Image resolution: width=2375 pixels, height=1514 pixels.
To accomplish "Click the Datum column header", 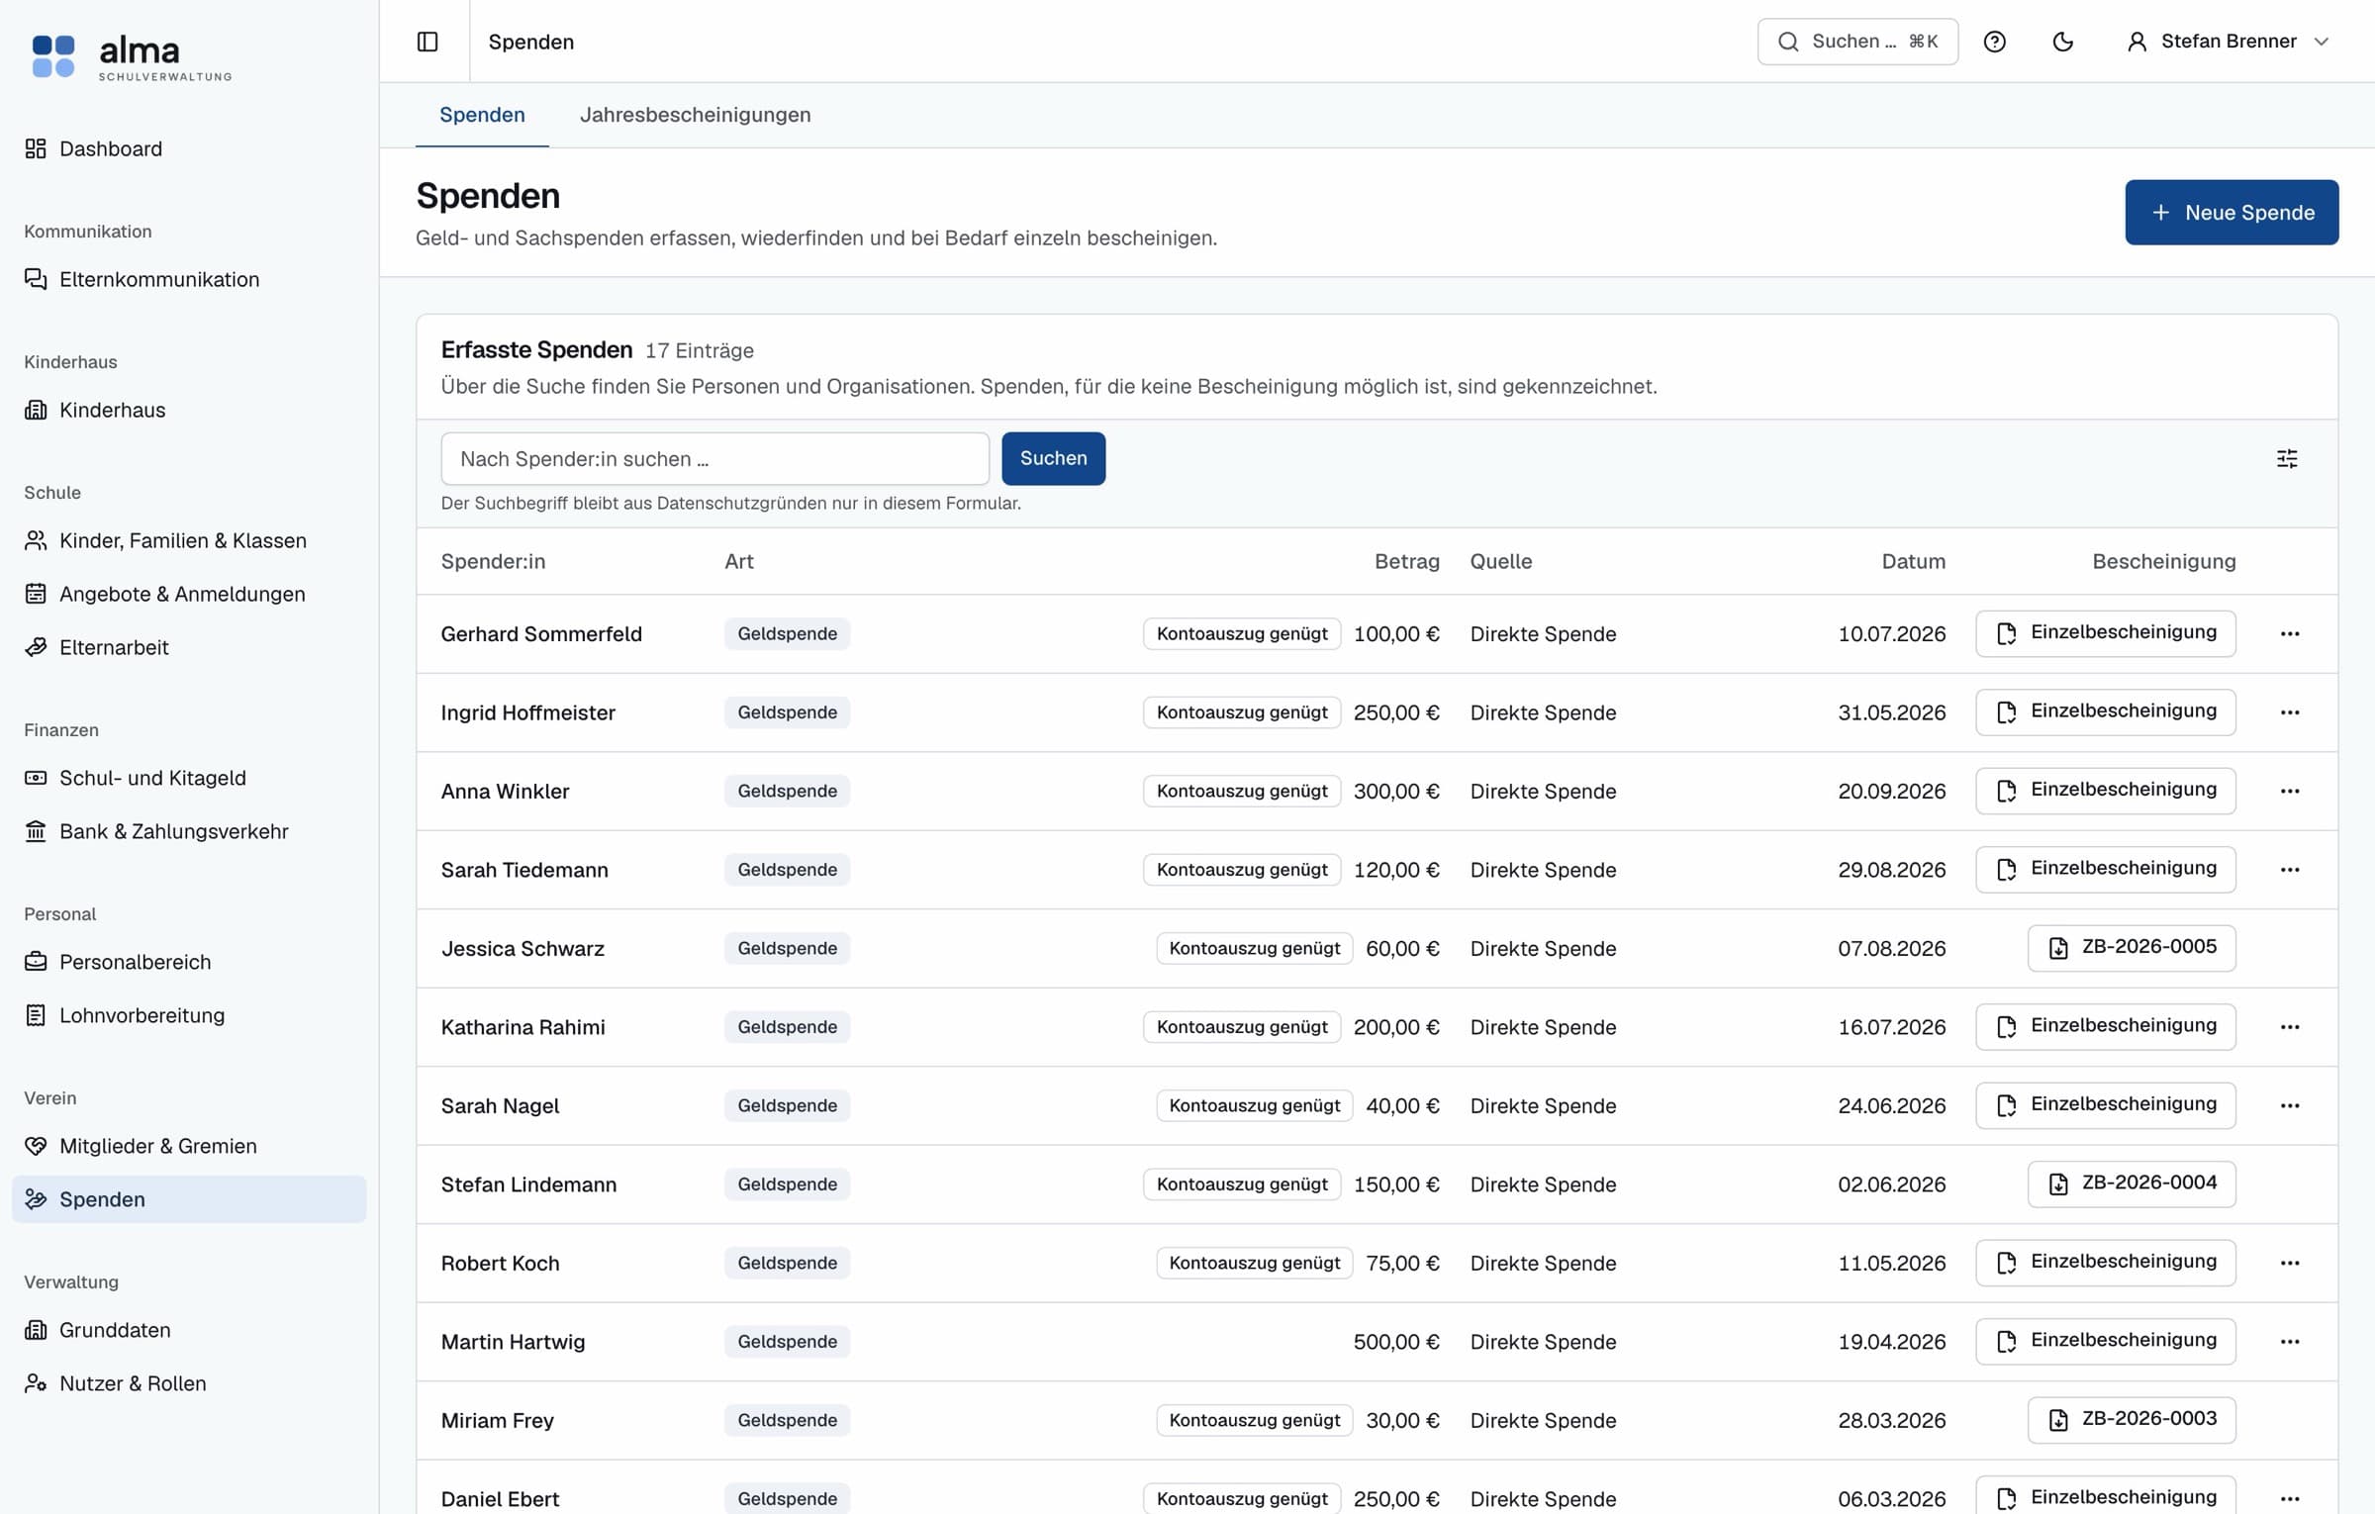I will coord(1913,561).
